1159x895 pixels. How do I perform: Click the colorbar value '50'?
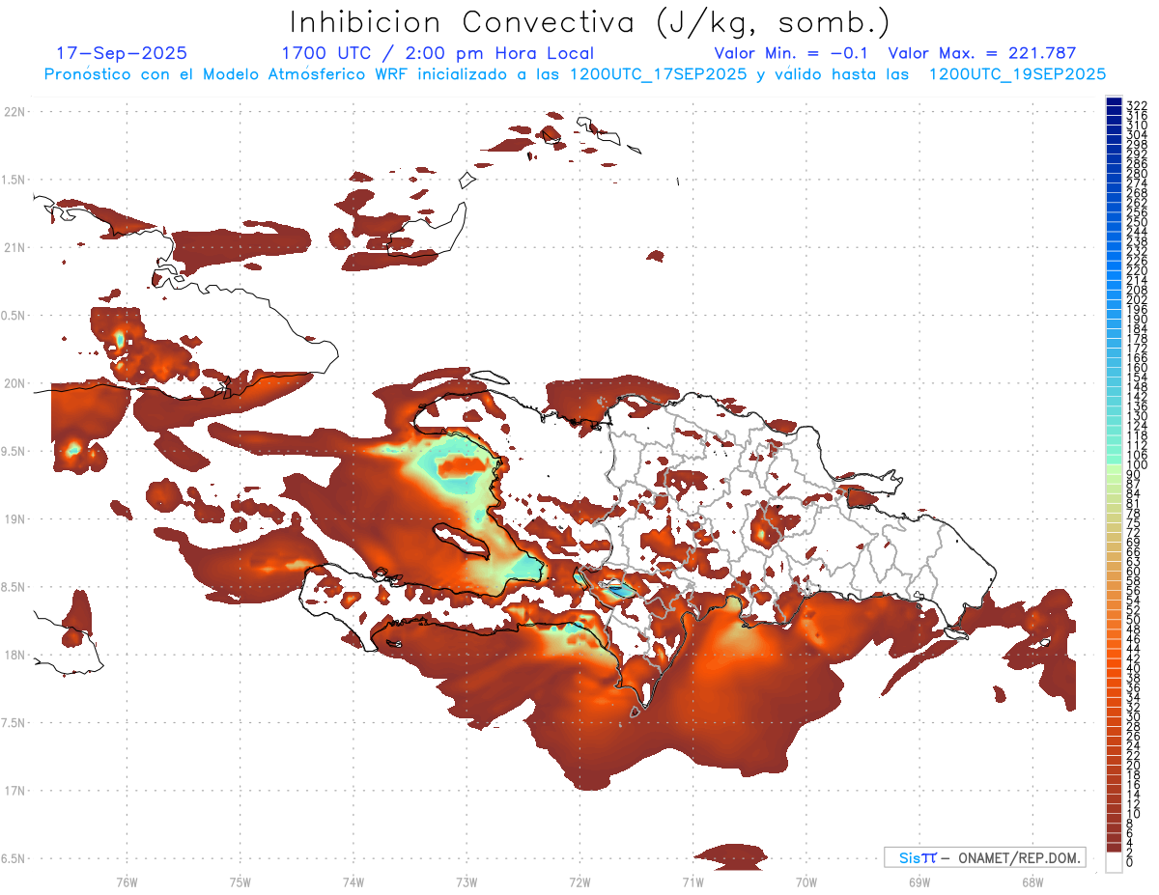(1133, 620)
